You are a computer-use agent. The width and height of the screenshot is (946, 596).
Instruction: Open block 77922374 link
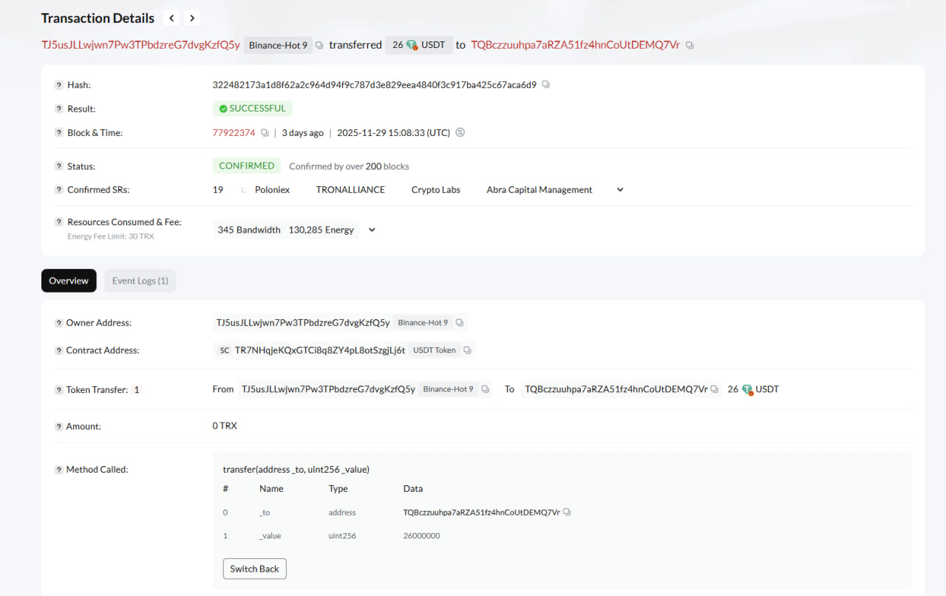[234, 133]
